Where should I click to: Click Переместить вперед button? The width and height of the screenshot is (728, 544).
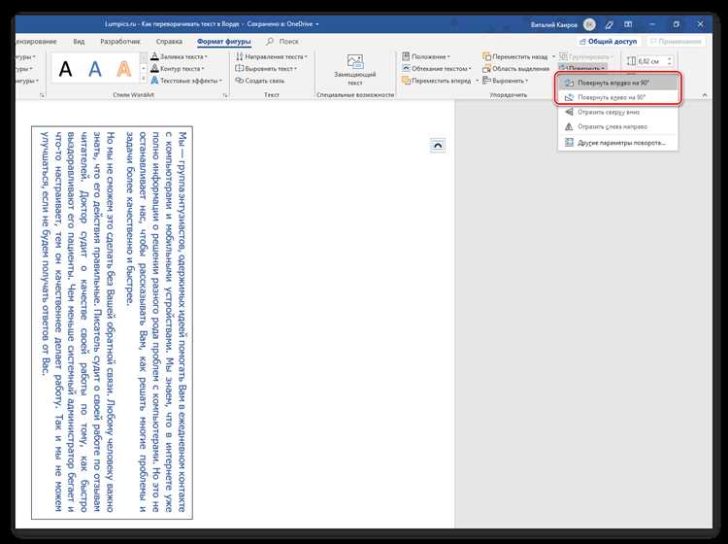click(437, 81)
